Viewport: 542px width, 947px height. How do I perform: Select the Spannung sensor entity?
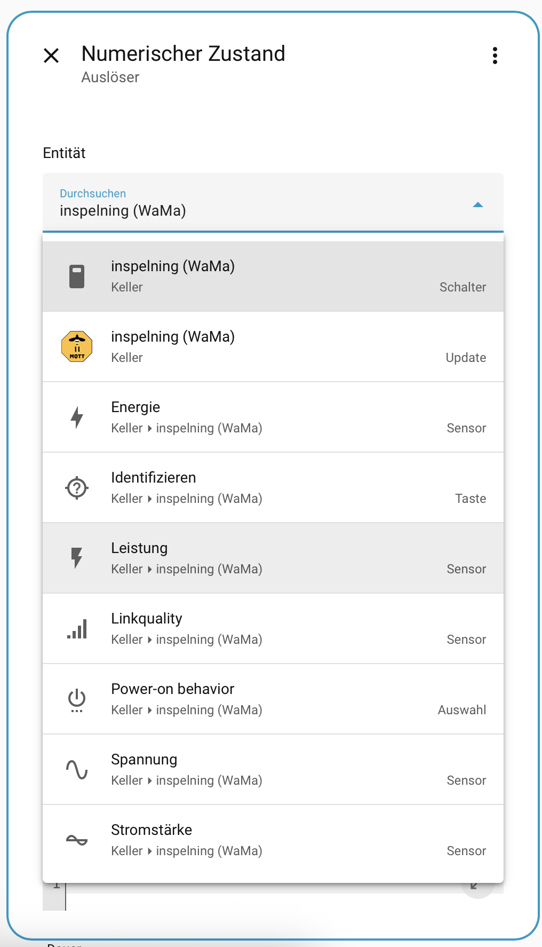273,770
